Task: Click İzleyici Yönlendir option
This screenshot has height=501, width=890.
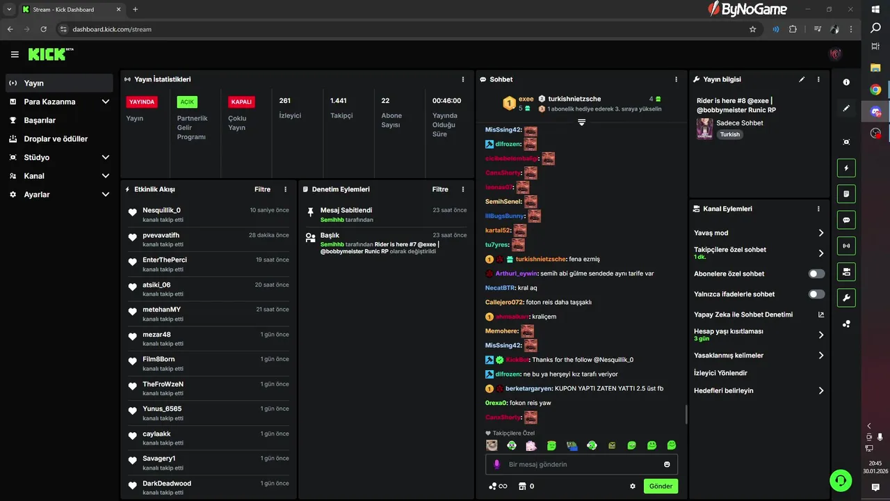Action: coord(720,373)
